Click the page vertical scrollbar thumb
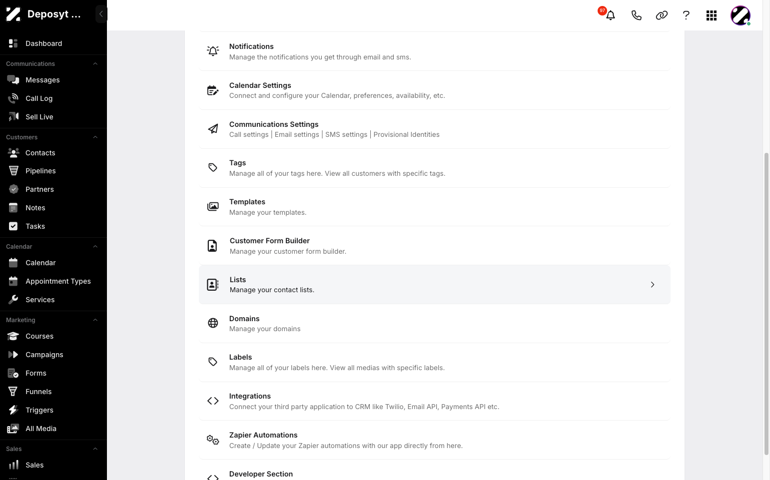The height and width of the screenshot is (480, 770). coord(766,304)
